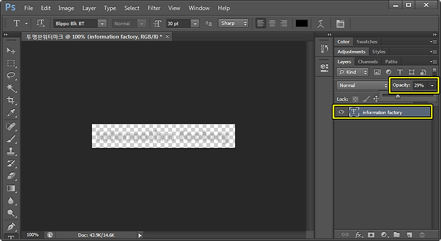441x241 pixels.
Task: Click the Opacity slider handle
Action: (398, 97)
